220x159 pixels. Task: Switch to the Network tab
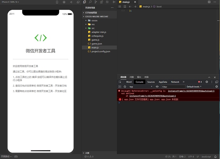pos(175,82)
